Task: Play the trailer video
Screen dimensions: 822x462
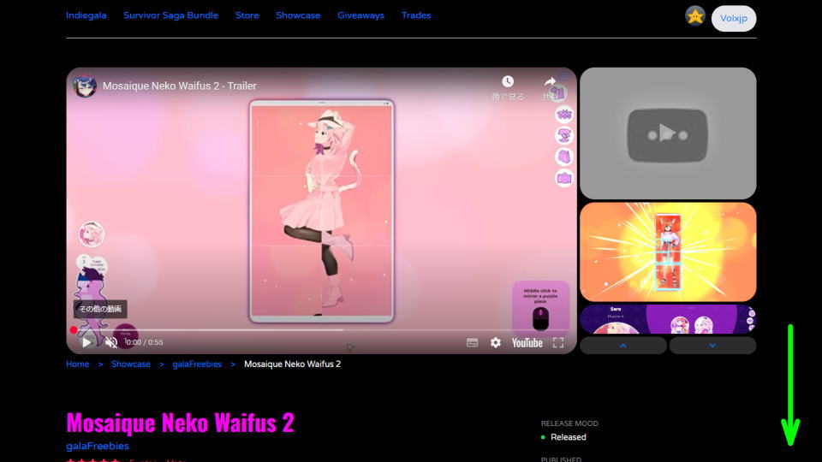Action: pyautogui.click(x=86, y=342)
